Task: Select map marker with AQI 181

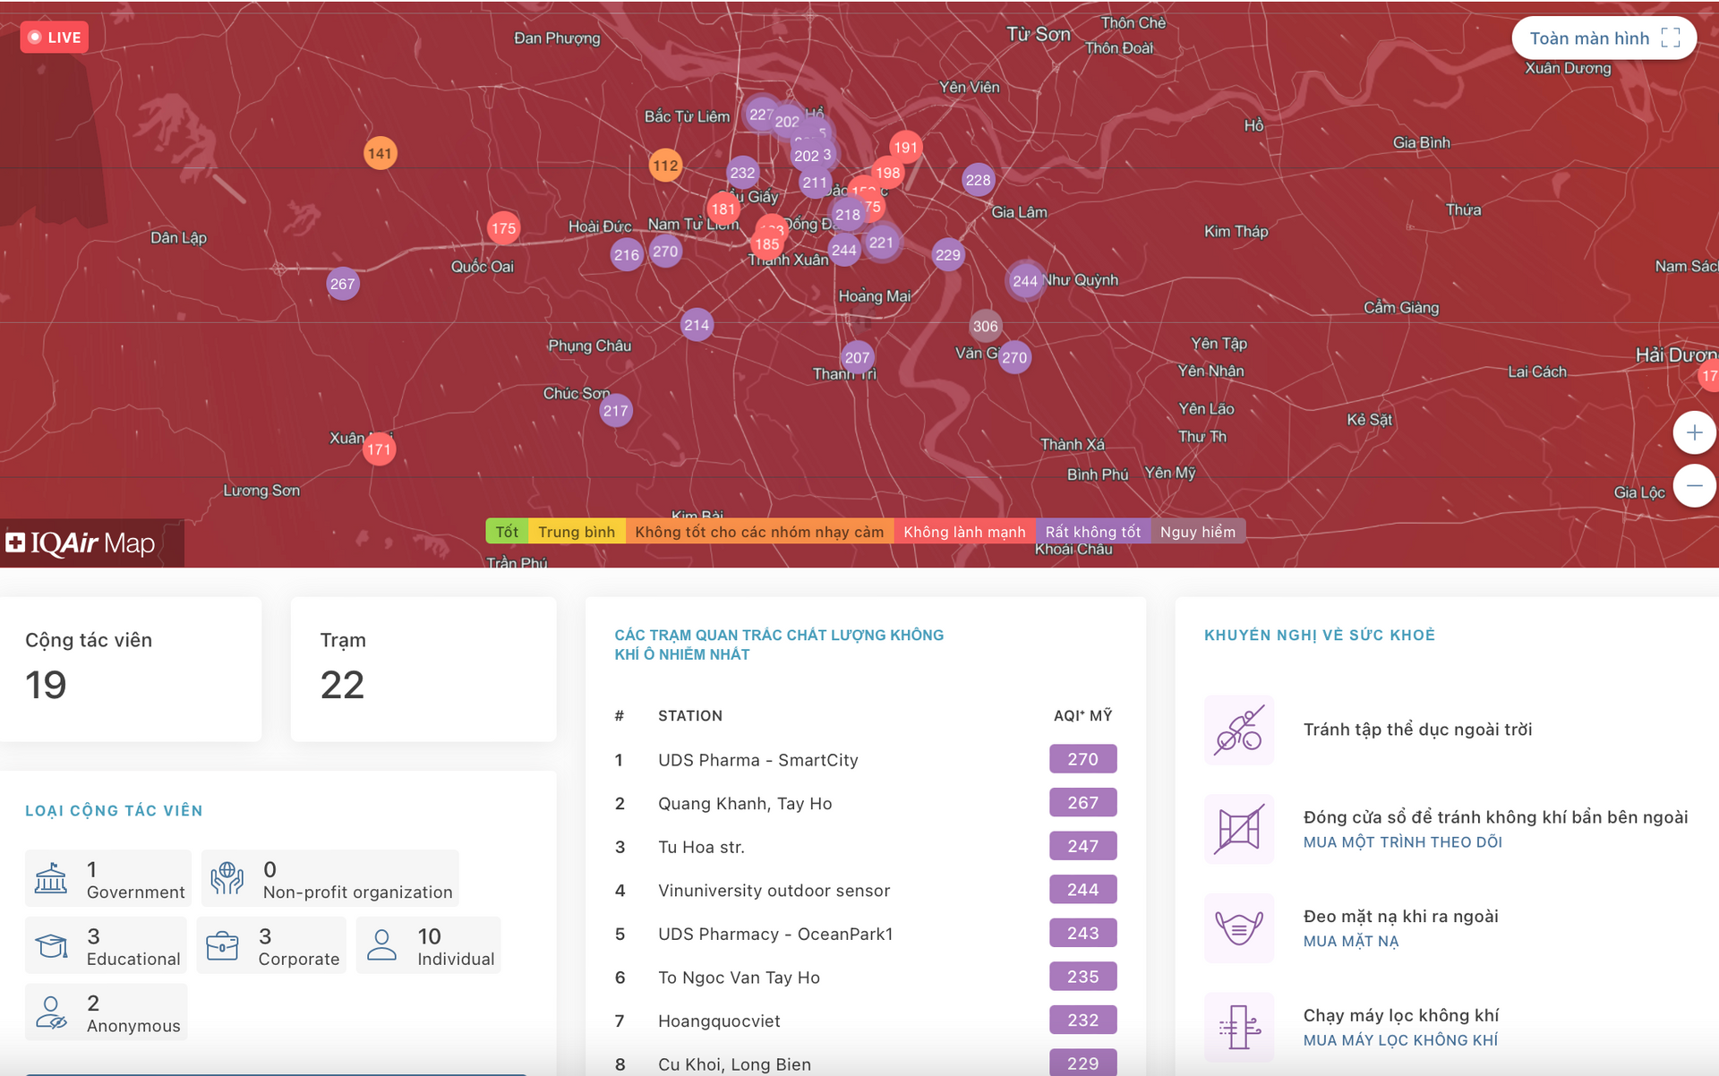Action: pos(723,209)
